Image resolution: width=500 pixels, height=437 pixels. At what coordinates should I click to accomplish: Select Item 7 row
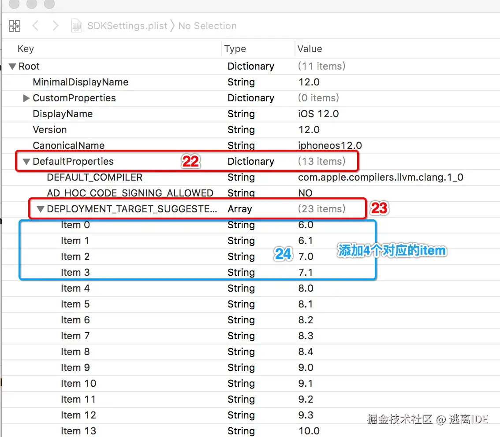(250, 336)
